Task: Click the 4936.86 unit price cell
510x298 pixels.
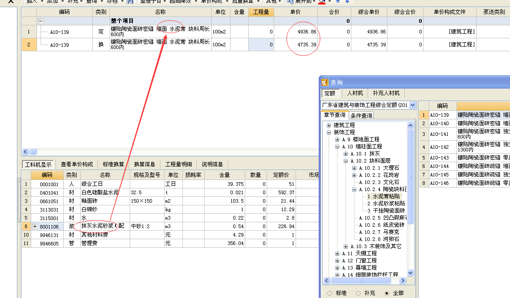Action: pyautogui.click(x=296, y=32)
